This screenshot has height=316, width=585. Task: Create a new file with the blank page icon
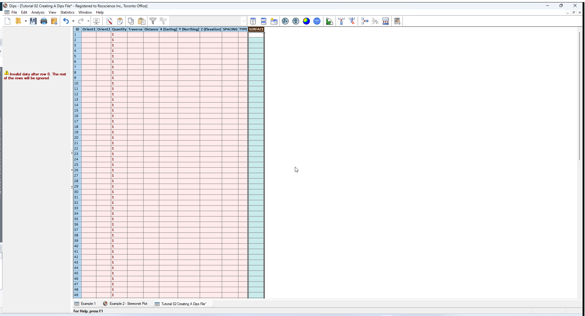point(8,21)
